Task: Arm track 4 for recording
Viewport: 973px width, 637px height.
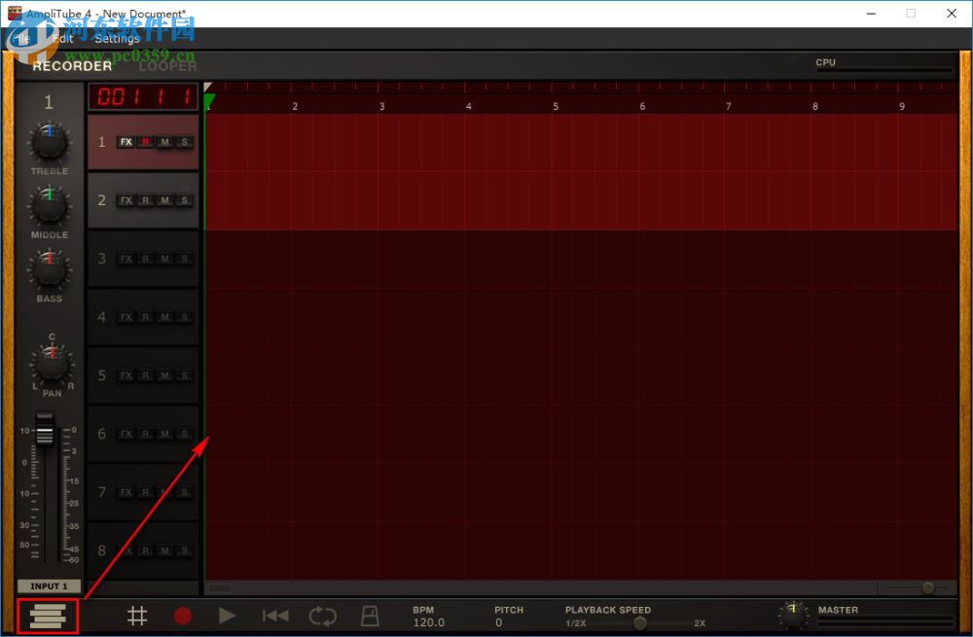Action: (144, 317)
